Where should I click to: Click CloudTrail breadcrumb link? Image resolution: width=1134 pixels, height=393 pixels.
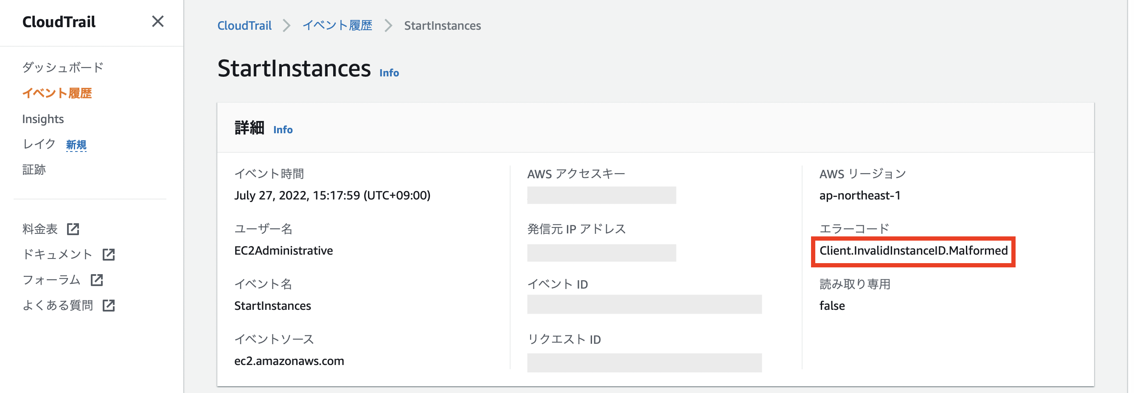click(244, 25)
